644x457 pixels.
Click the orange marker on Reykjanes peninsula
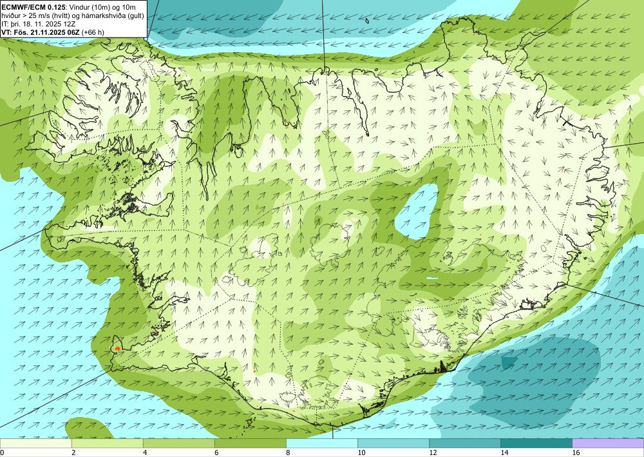(118, 348)
